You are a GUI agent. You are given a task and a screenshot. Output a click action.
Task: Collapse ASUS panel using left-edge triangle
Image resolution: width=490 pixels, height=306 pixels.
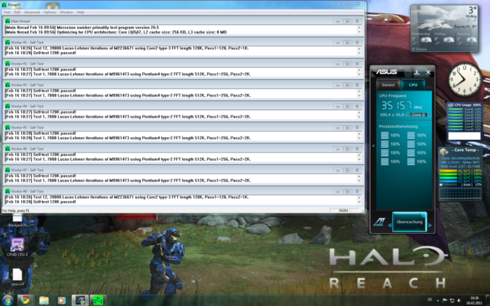click(x=373, y=146)
